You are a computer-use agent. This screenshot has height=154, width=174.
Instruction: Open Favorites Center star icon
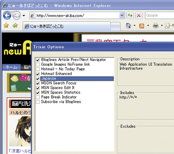pyautogui.click(x=6, y=26)
